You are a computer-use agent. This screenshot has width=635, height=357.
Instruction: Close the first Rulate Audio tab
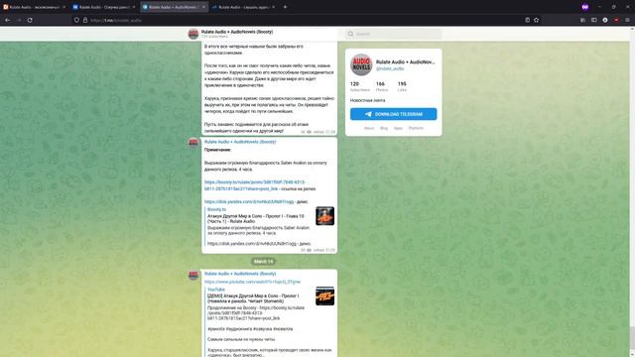(63, 7)
